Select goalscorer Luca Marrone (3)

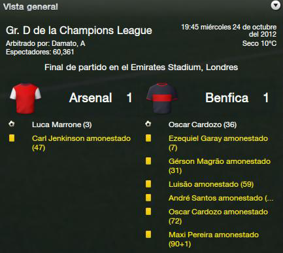point(62,125)
